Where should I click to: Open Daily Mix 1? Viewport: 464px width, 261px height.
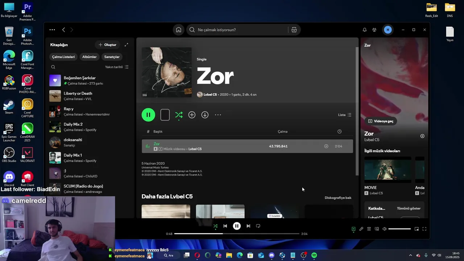(x=89, y=158)
